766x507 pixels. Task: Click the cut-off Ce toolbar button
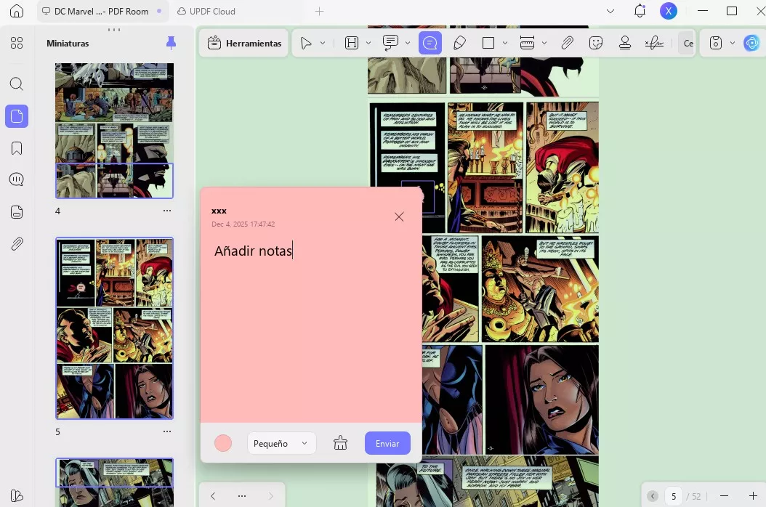(686, 44)
